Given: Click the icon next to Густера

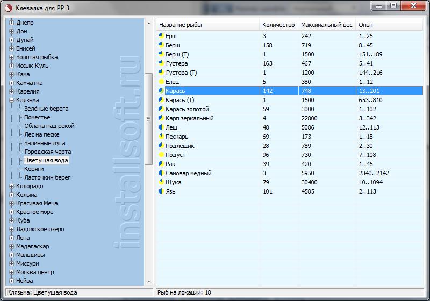Looking at the screenshot, I should tap(161, 63).
